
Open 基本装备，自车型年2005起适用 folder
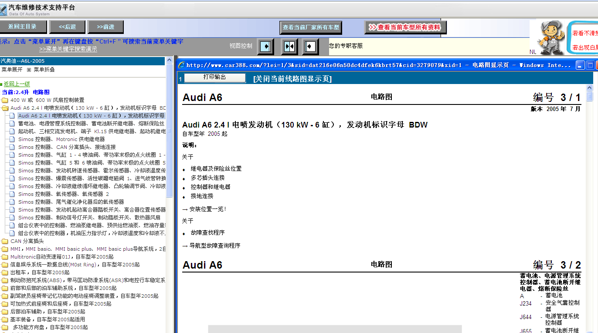[48, 320]
